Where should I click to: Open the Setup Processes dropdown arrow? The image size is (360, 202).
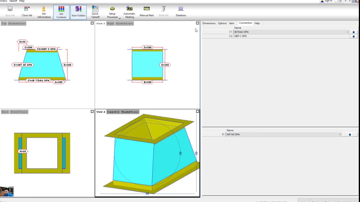120,18
